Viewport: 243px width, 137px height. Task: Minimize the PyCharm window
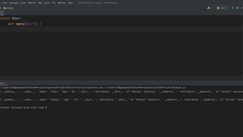click(x=239, y=3)
